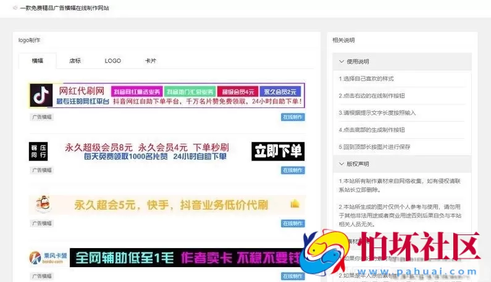Collapse the 使用说明 section chevron

pos(342,61)
